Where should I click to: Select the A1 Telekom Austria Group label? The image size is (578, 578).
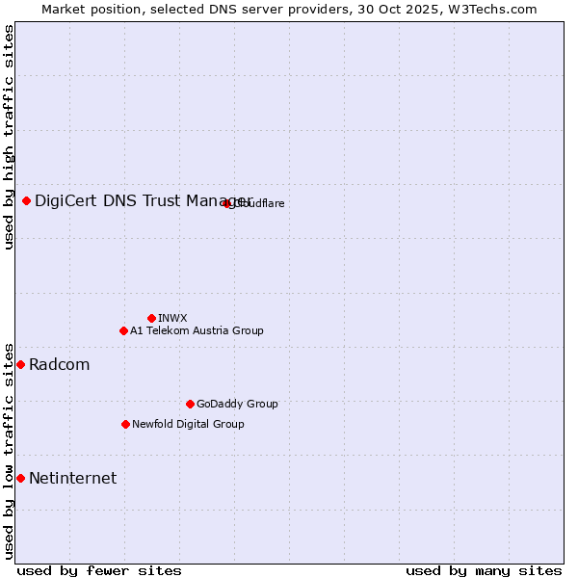197,330
